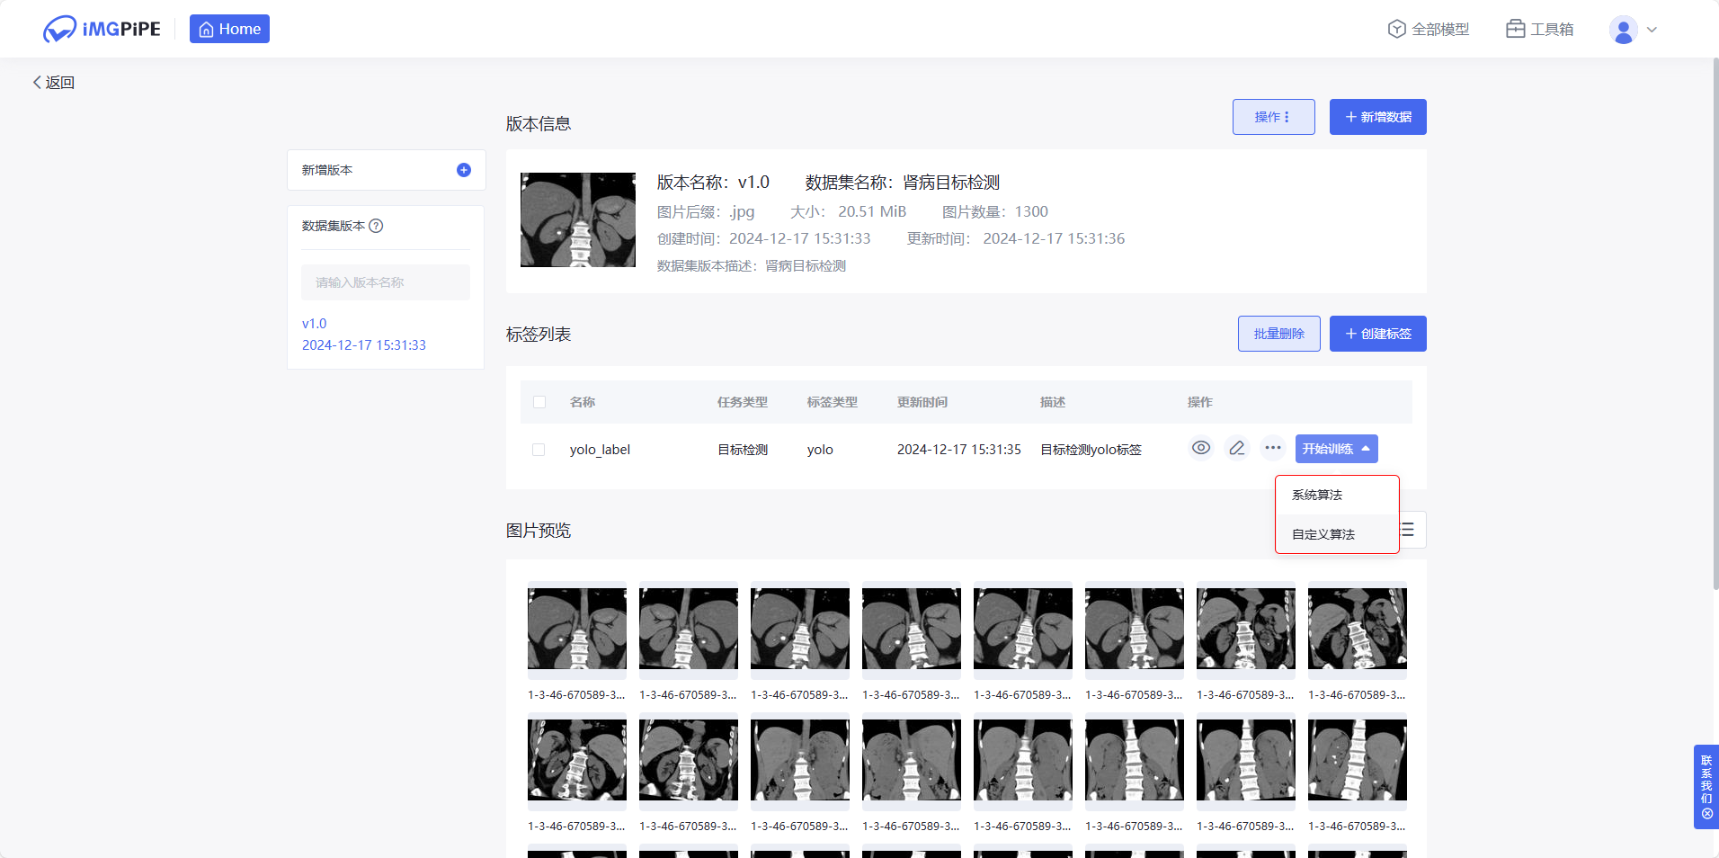Click the plus icon beside 新增版本
Viewport: 1719px width, 858px height.
coord(464,170)
